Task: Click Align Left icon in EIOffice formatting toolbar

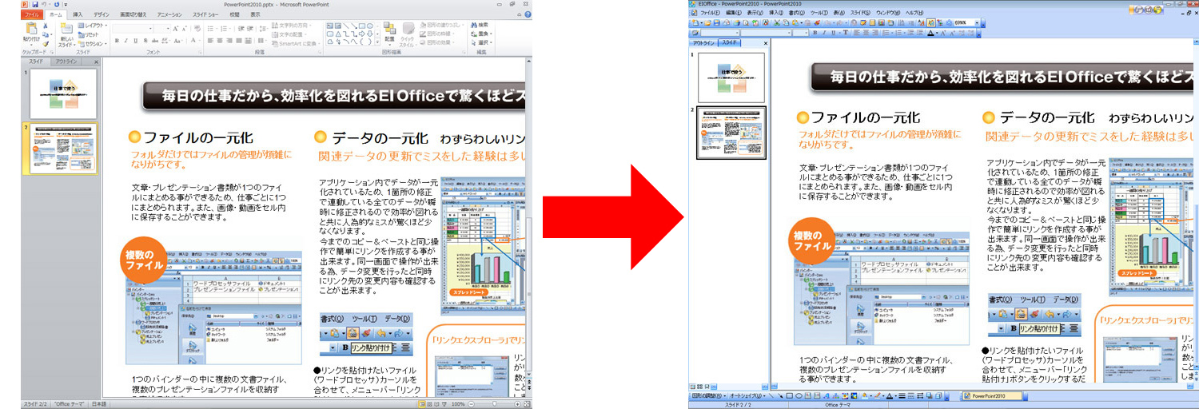Action: tap(856, 32)
